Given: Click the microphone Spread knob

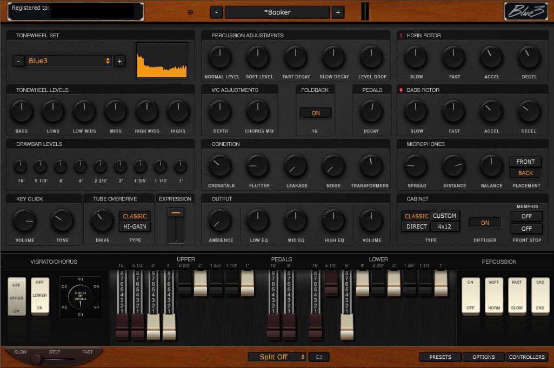Looking at the screenshot, I should coord(416,166).
